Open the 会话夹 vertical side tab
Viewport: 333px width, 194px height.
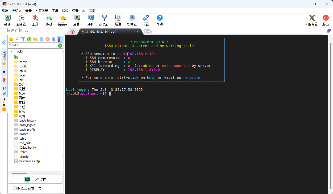4,58
